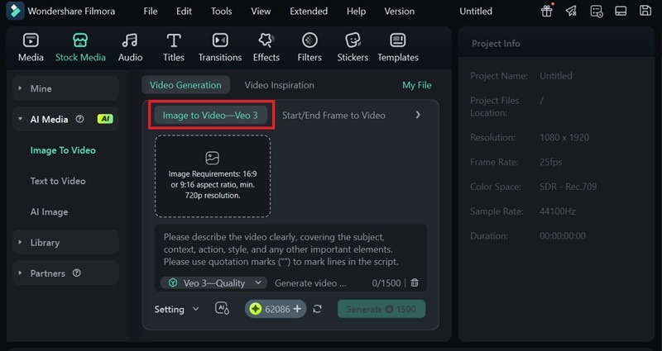Add credits with the 62086 plus button

[x=297, y=309]
